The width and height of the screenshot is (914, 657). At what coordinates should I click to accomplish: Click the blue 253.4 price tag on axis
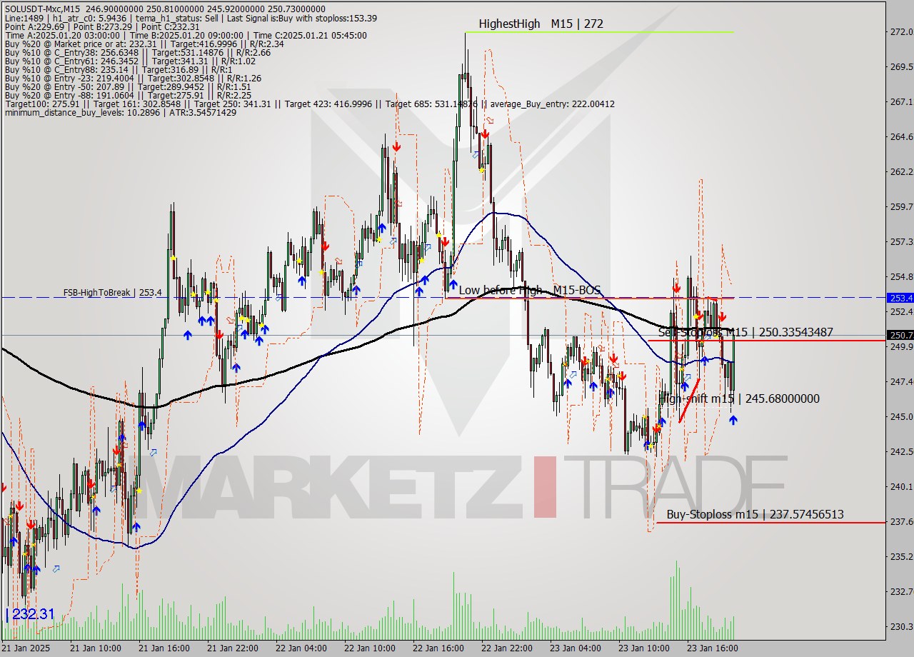click(x=900, y=298)
